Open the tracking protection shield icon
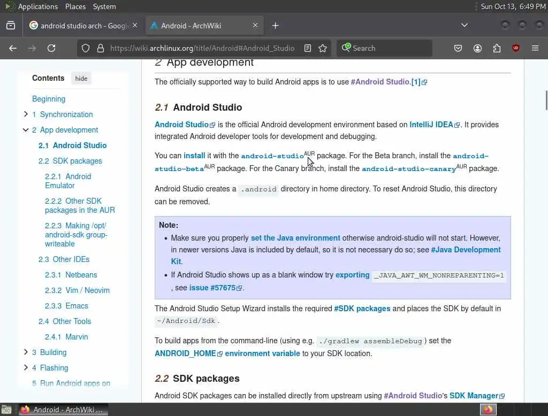This screenshot has width=548, height=416. tap(86, 48)
